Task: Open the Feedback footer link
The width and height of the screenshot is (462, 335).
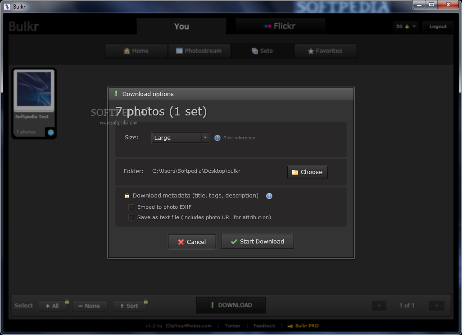Action: (264, 326)
